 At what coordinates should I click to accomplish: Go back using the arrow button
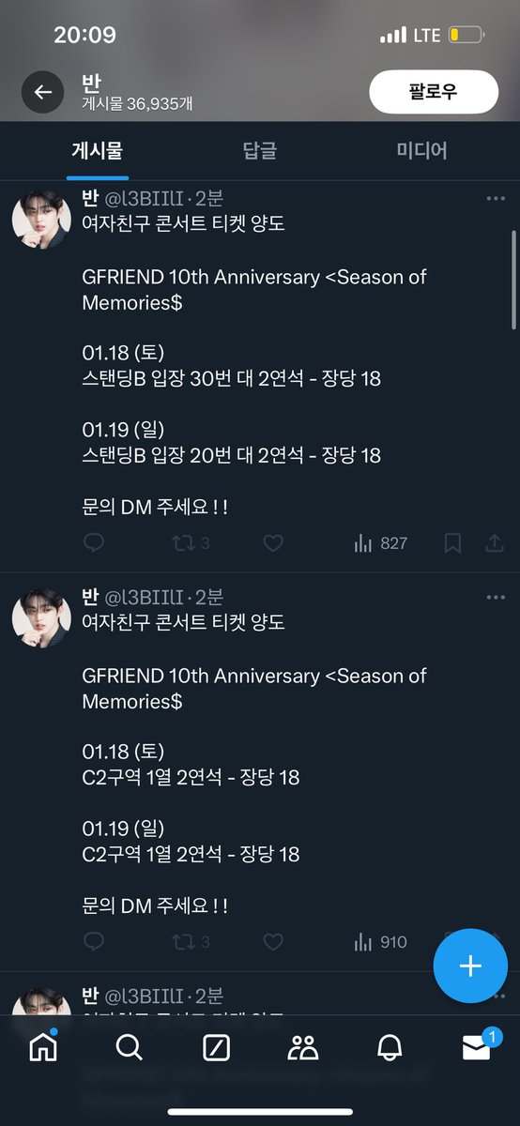coord(42,92)
